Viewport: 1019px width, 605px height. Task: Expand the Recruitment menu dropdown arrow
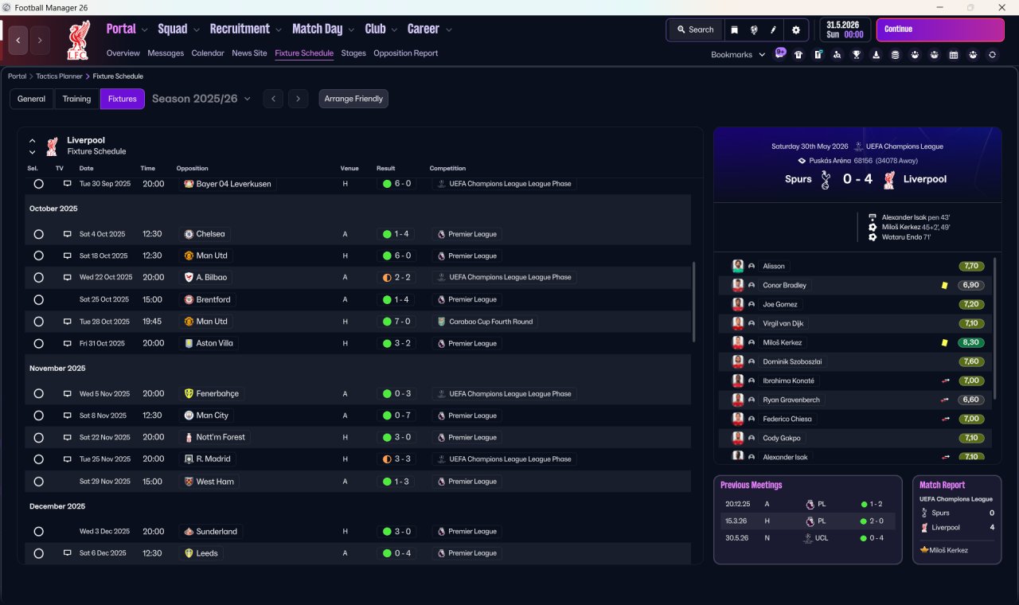(279, 30)
